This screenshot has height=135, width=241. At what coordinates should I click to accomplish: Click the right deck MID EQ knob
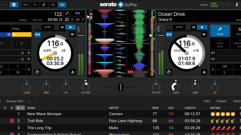click(x=195, y=87)
